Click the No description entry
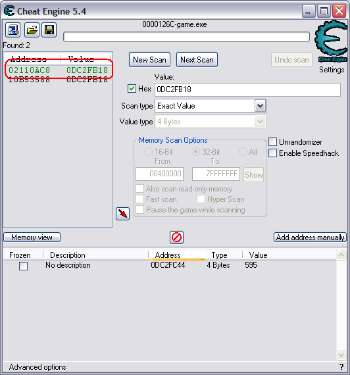The image size is (350, 375). (68, 265)
